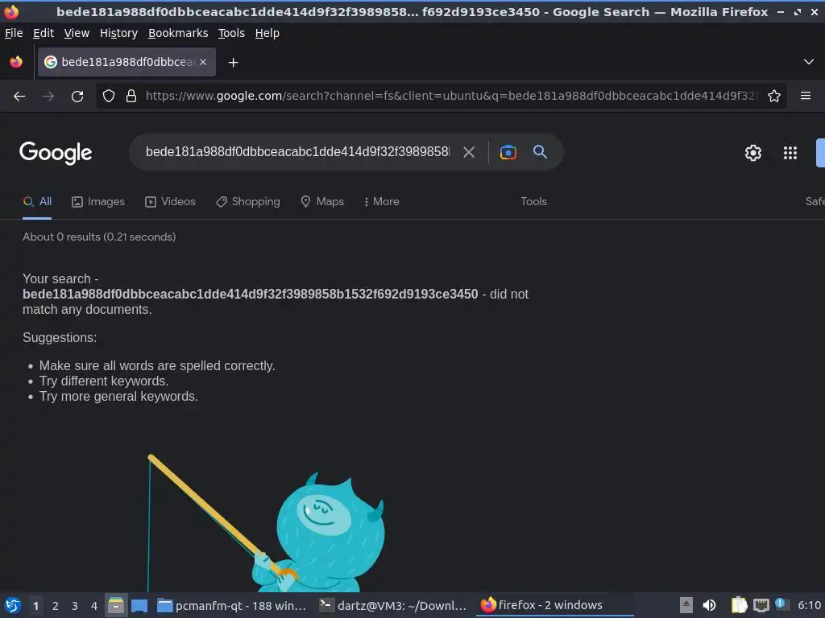
Task: Open Firefox View pinned icon
Action: tap(16, 62)
